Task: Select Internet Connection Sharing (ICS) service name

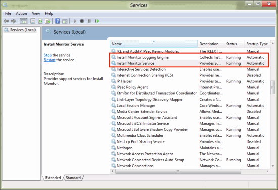Action: pyautogui.click(x=145, y=75)
